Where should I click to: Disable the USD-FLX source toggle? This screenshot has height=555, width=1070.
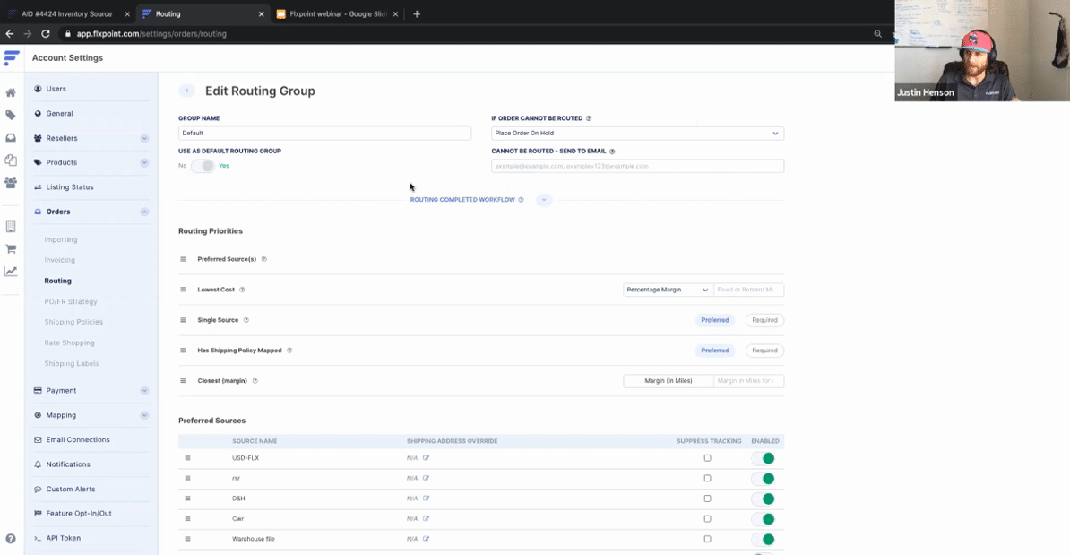764,459
